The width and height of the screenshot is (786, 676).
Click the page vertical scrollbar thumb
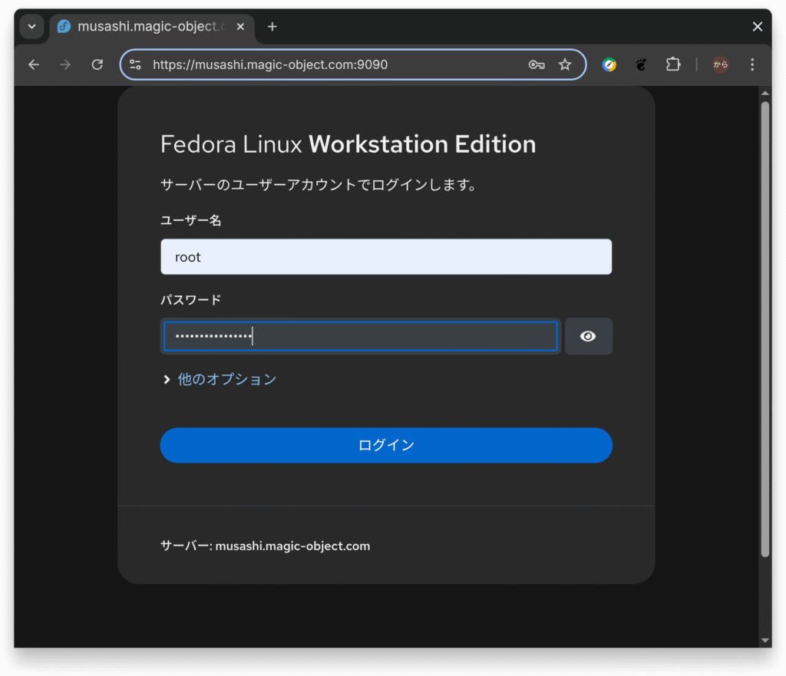[x=765, y=329]
